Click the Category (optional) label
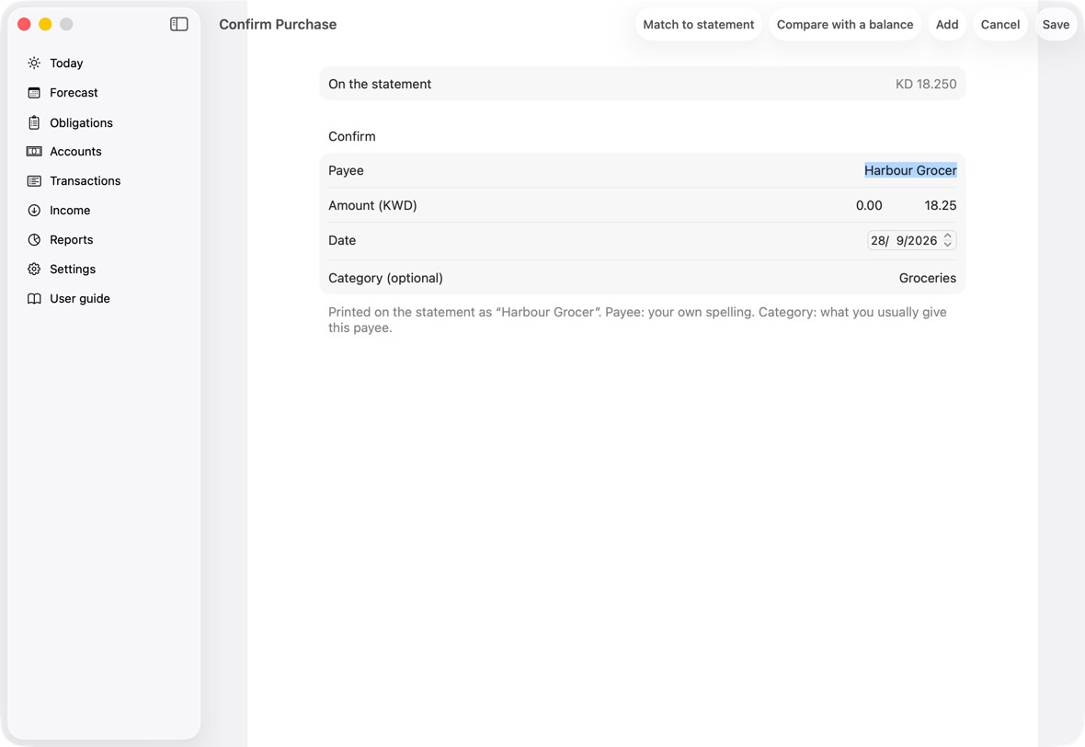Image resolution: width=1085 pixels, height=747 pixels. (385, 279)
